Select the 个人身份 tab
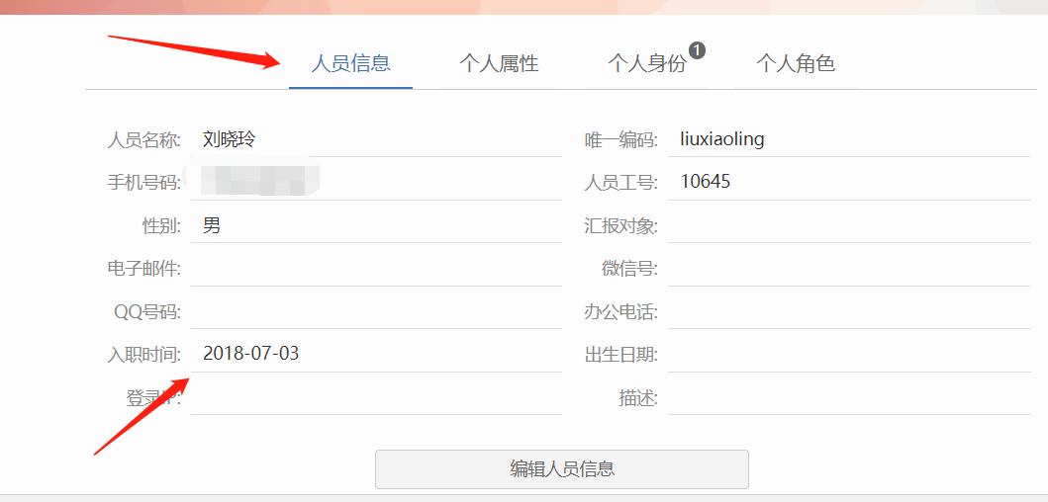 coord(646,64)
